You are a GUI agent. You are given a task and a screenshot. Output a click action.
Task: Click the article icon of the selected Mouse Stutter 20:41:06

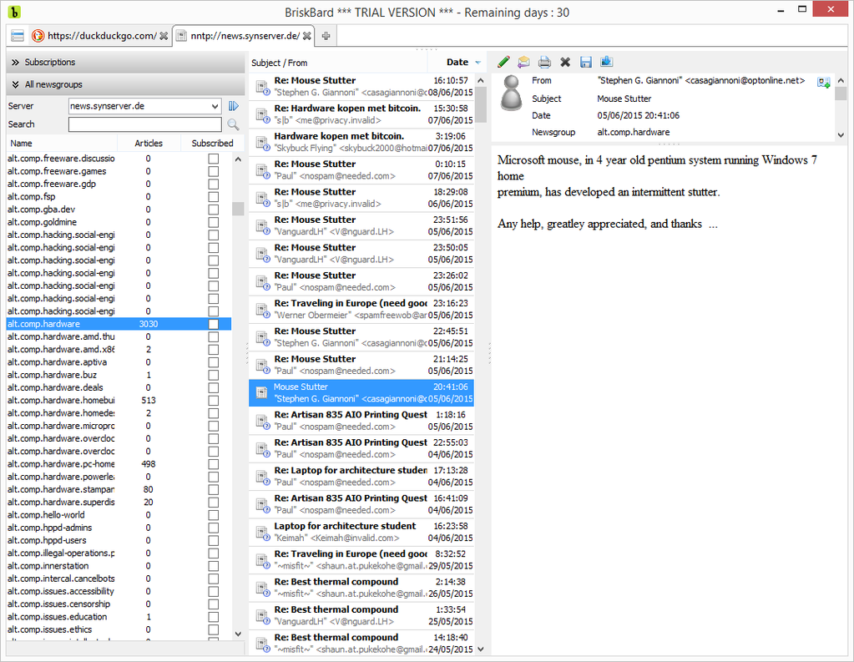coord(262,394)
